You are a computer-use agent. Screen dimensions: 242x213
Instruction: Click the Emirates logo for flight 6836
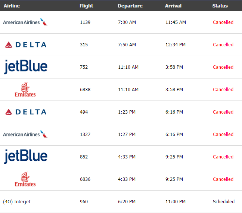[25, 179]
